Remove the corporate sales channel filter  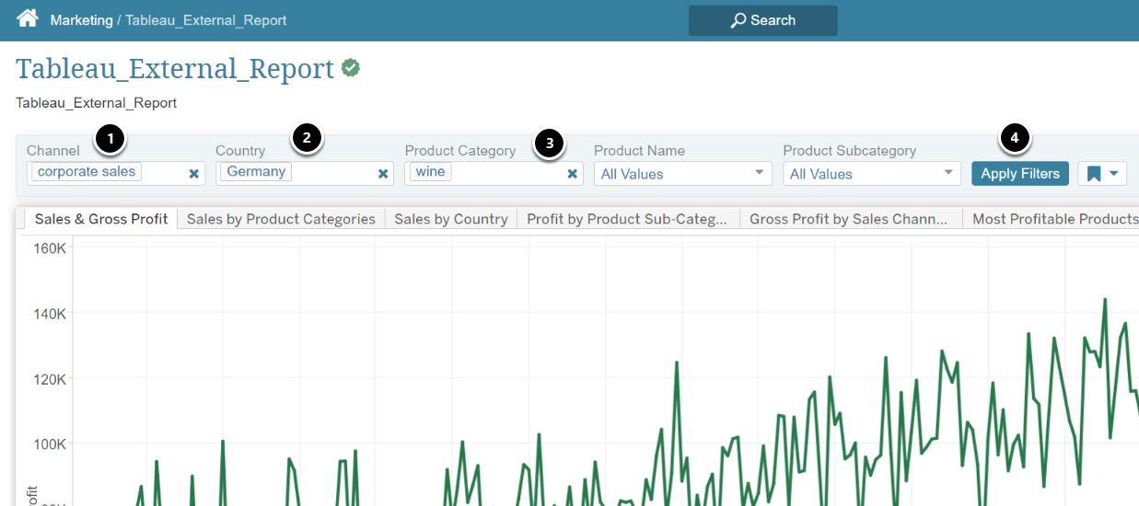[194, 174]
